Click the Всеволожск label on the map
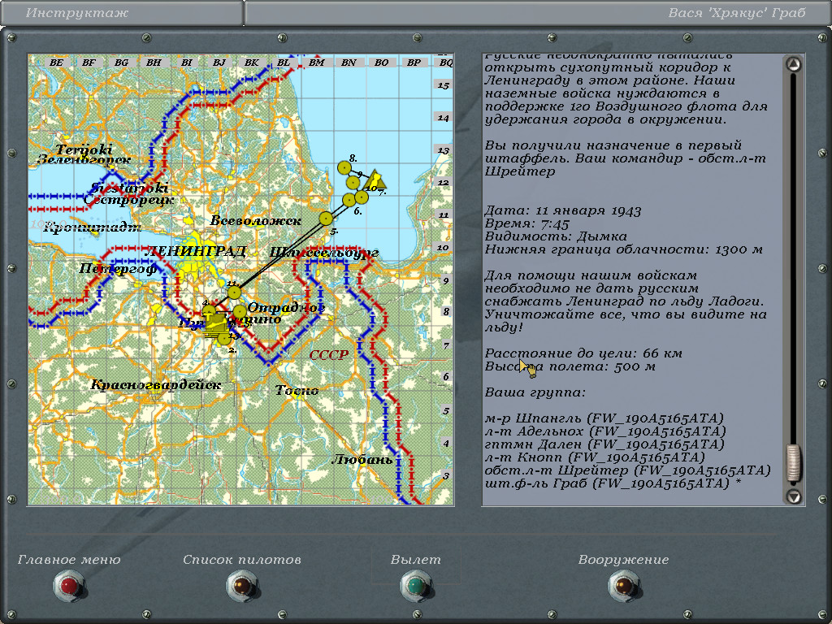832x624 pixels. pyautogui.click(x=256, y=220)
